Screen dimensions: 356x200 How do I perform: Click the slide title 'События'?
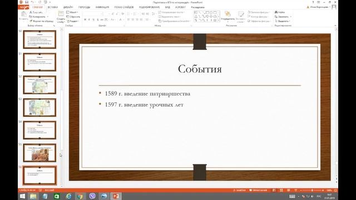pos(200,69)
